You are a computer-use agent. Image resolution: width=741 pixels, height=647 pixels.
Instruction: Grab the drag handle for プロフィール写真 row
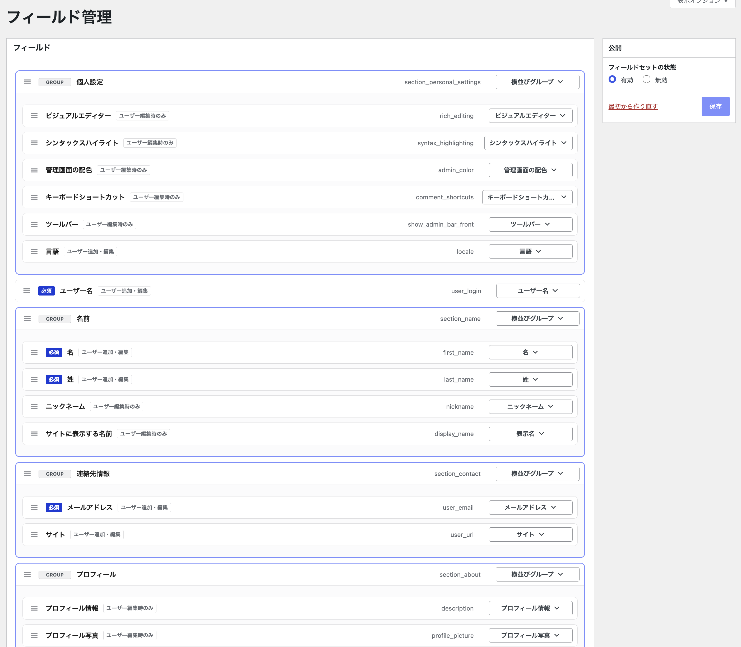pos(34,635)
